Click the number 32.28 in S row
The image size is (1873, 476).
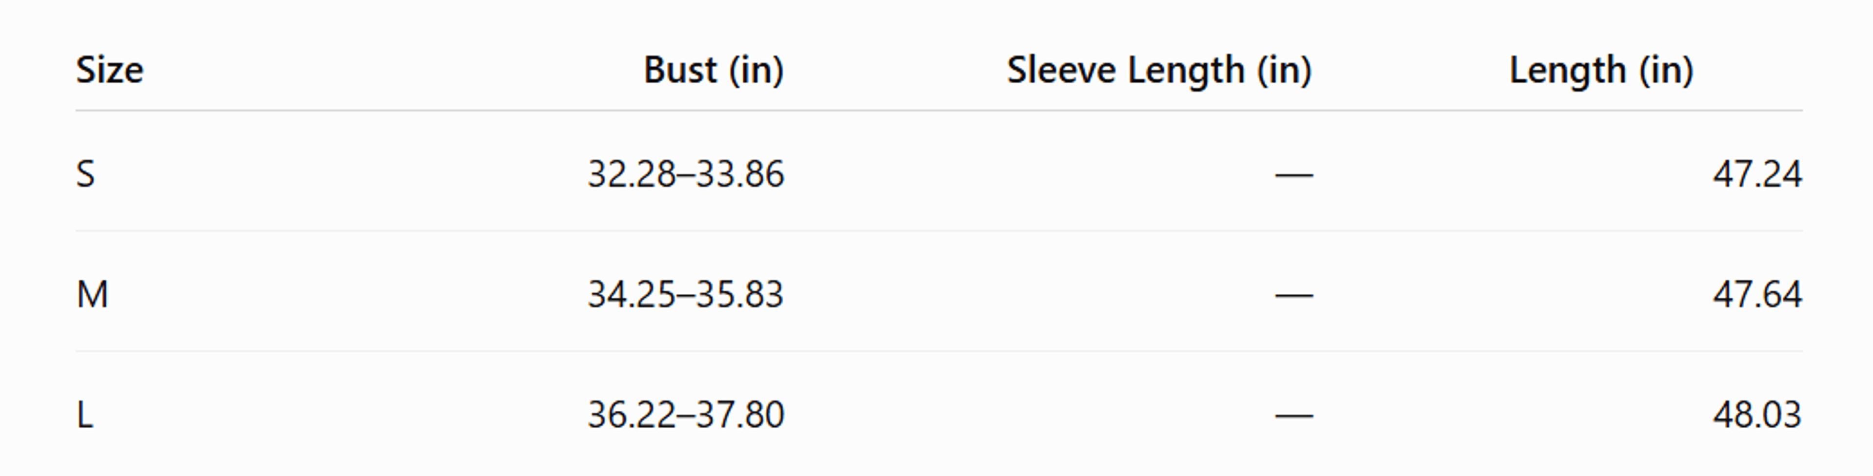click(x=632, y=174)
